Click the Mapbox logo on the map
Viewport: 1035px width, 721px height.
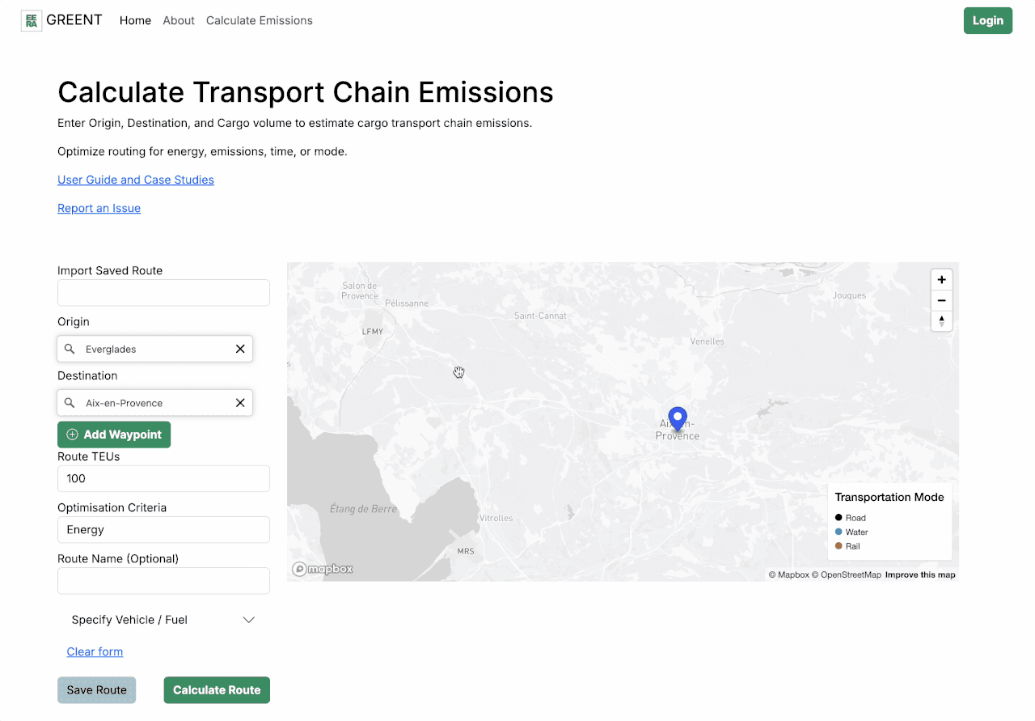coord(322,569)
